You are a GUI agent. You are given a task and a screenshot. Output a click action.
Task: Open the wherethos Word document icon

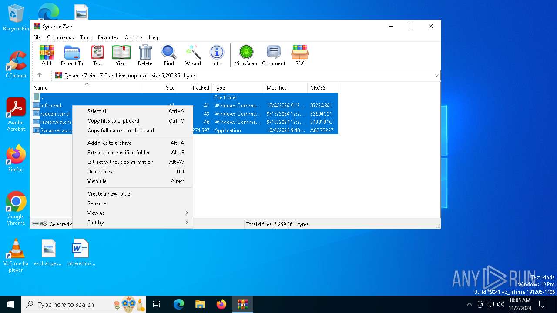pyautogui.click(x=81, y=253)
